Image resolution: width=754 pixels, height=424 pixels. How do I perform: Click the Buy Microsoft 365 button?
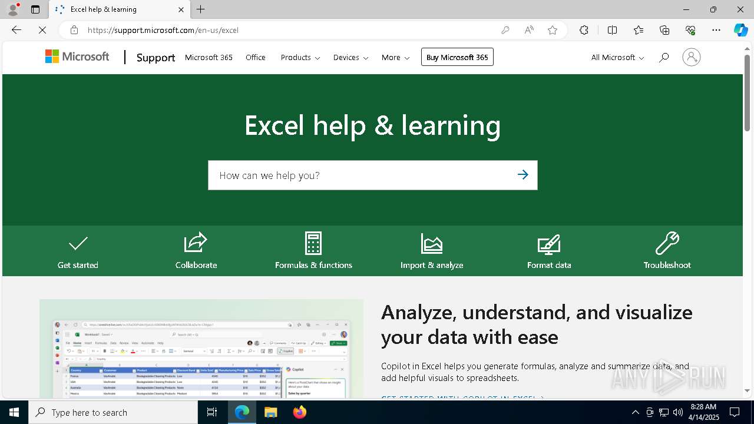pyautogui.click(x=457, y=57)
